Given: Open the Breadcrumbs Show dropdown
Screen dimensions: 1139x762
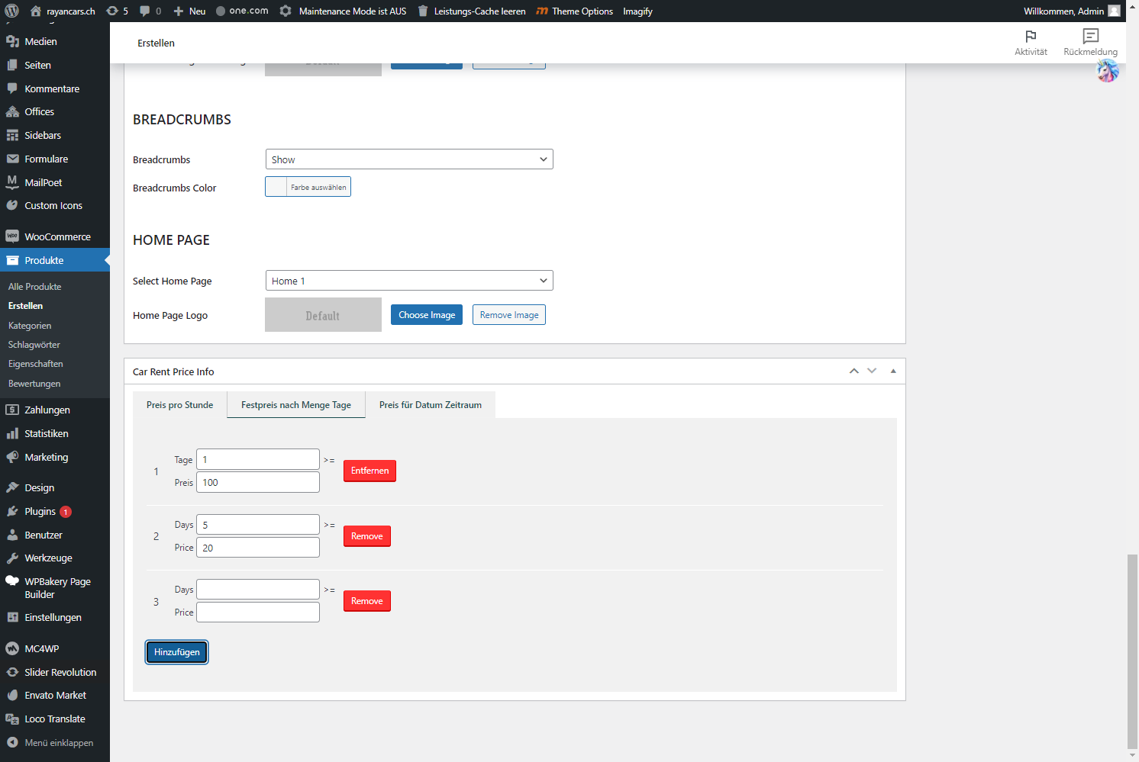Looking at the screenshot, I should [x=409, y=159].
